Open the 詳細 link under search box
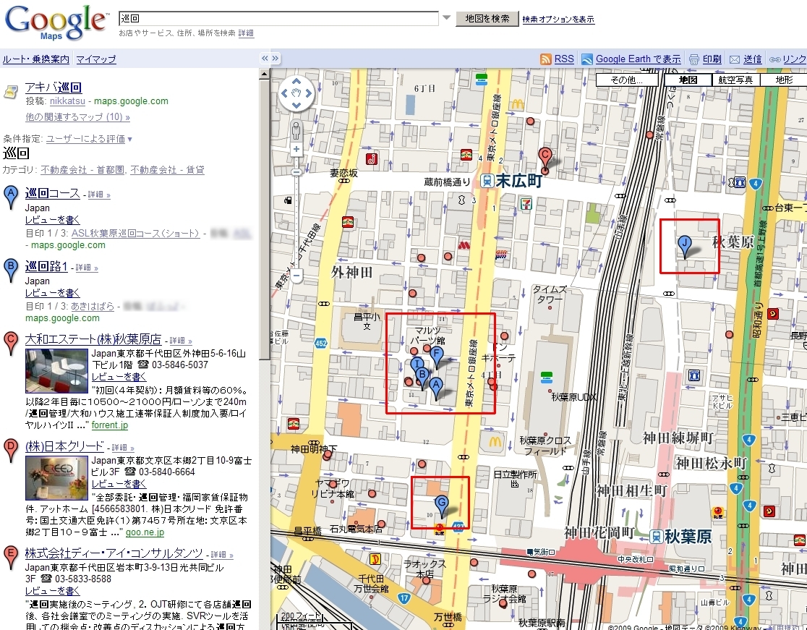The height and width of the screenshot is (630, 807). coord(246,33)
